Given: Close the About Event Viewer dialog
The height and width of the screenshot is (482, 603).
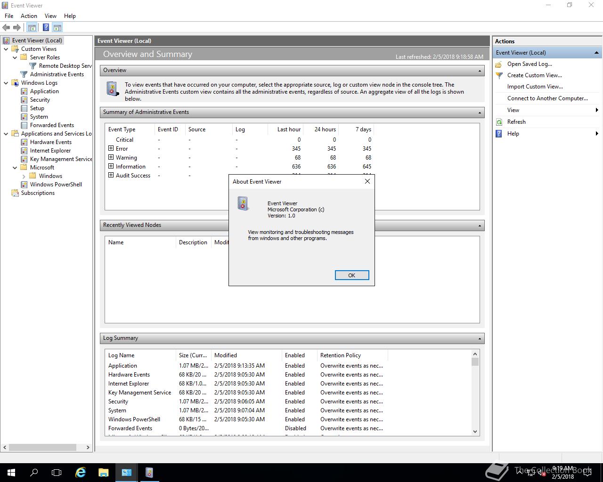Looking at the screenshot, I should coord(367,181).
